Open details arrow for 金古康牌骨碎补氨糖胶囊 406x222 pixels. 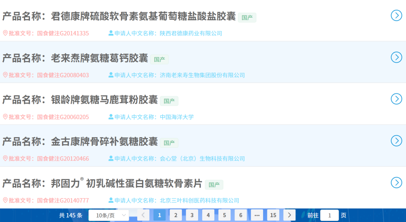[397, 141]
